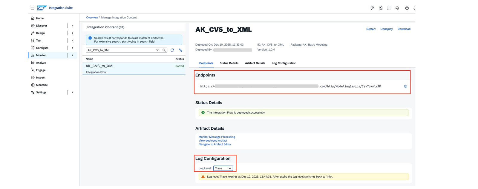Image resolution: width=478 pixels, height=189 pixels.
Task: Expand the Settings submenu arrow
Action: [x=72, y=92]
